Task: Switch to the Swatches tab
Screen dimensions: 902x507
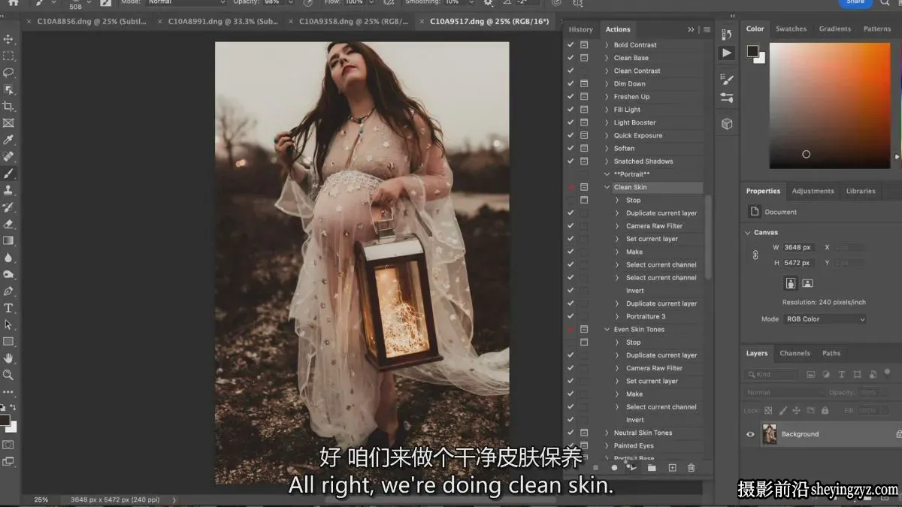Action: [792, 29]
